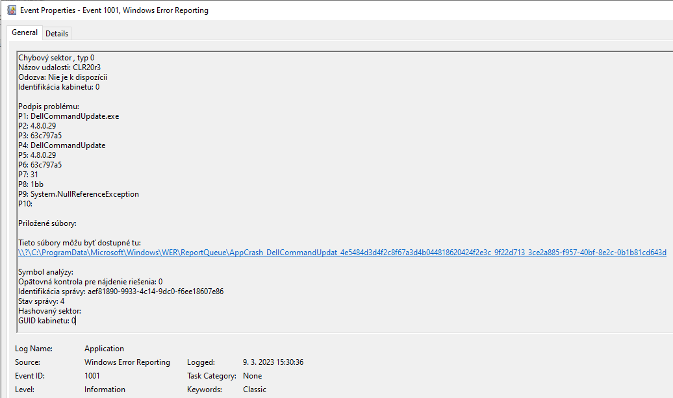Click the 'Priložené súbory:' line
673x398 pixels.
(x=47, y=223)
